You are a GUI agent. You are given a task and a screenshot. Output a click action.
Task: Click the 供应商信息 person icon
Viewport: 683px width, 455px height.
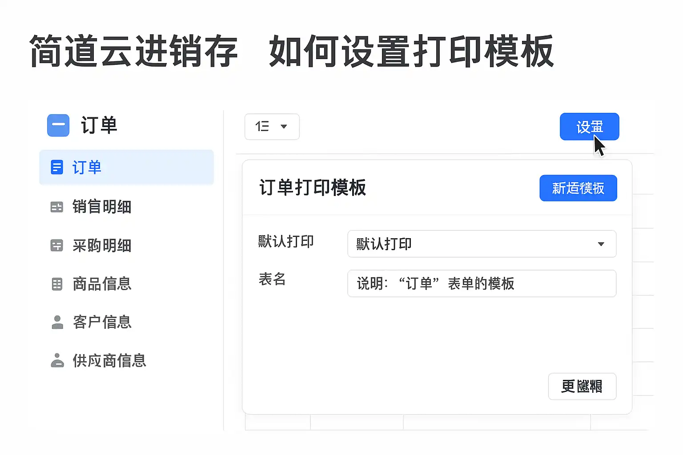click(57, 360)
